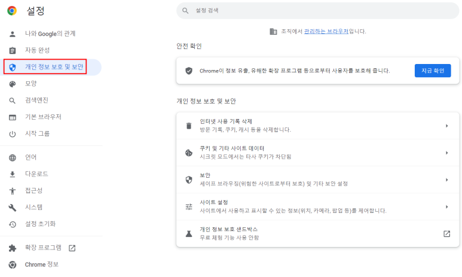Click the sliders icon for 사이트 설정
This screenshot has width=462, height=277.
pyautogui.click(x=189, y=207)
